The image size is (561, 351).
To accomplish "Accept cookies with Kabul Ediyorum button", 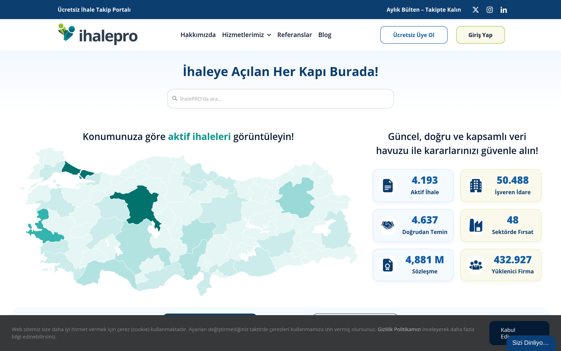I will click(519, 333).
